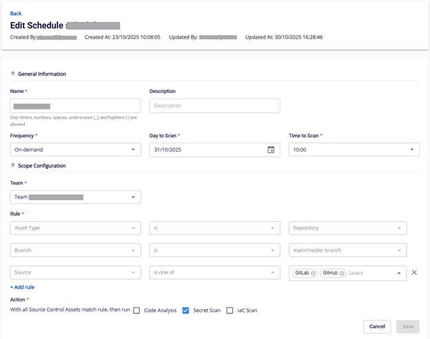Click the Back link
Image resolution: width=430 pixels, height=339 pixels.
point(16,13)
